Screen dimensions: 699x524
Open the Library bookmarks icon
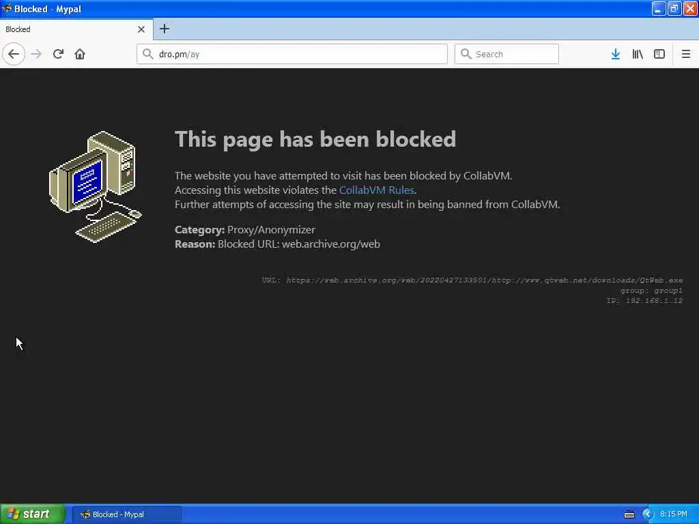point(638,54)
